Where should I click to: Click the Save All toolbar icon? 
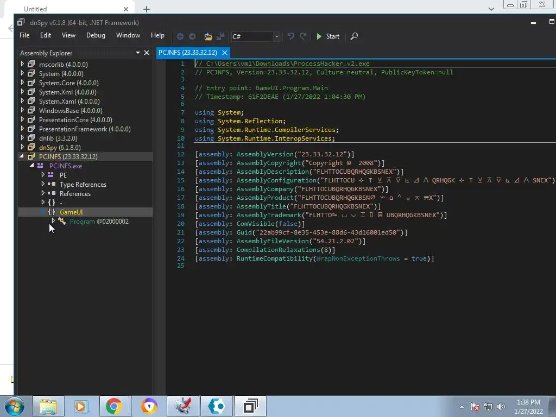tap(220, 36)
